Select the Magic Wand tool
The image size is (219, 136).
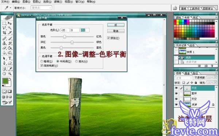click(9, 28)
